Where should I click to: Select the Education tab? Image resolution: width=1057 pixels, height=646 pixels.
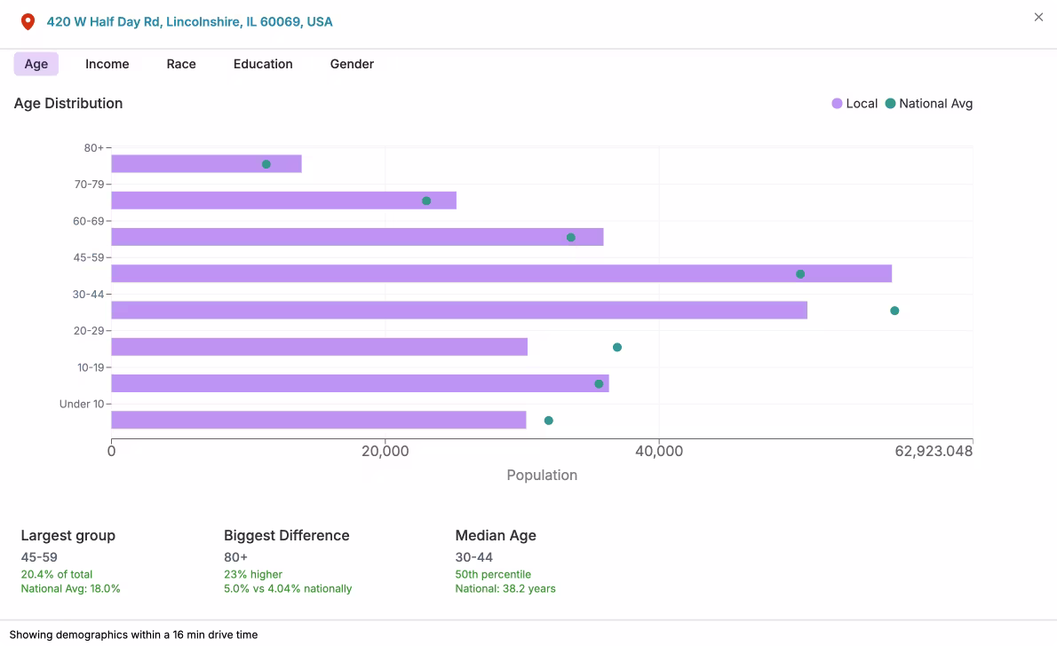coord(262,64)
